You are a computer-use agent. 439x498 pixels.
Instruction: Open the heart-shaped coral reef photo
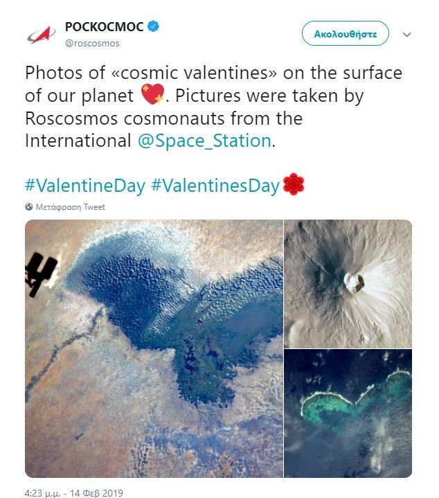click(x=348, y=413)
